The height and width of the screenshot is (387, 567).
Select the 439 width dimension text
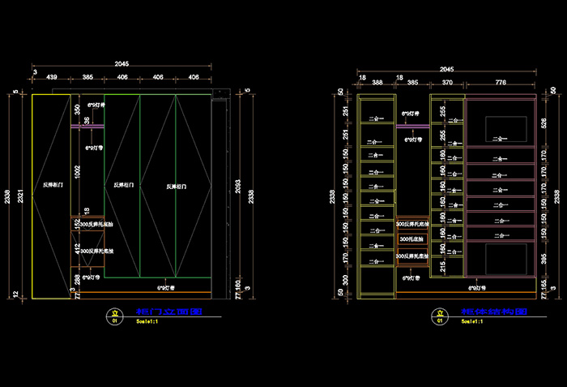pos(51,78)
